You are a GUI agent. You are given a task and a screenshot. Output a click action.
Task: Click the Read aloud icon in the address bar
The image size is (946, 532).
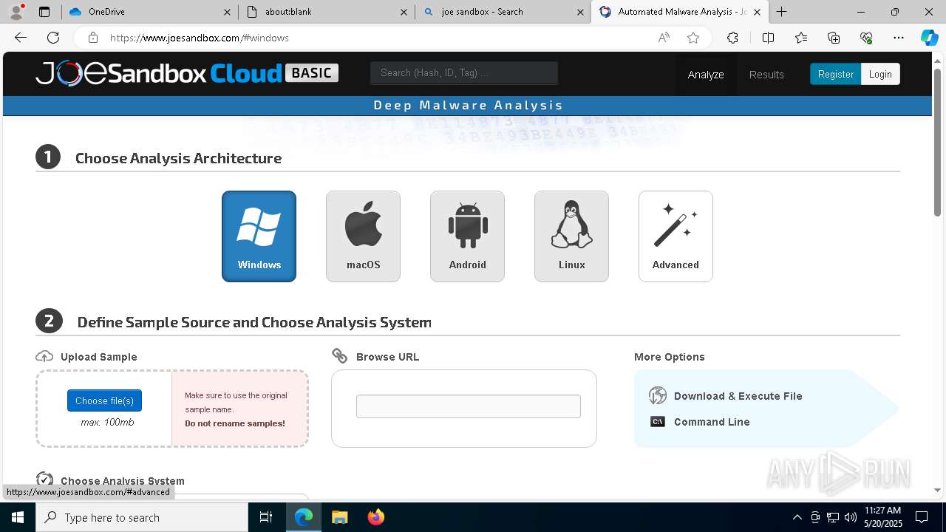664,38
